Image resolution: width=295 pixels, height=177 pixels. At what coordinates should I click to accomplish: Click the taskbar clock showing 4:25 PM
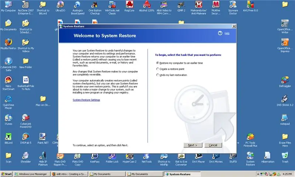287,174
